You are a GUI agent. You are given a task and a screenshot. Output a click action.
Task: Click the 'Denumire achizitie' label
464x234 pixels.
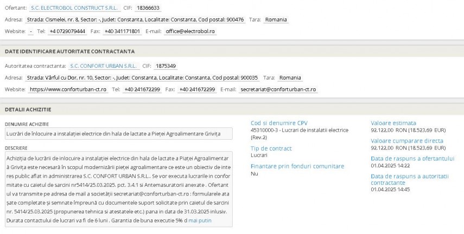pyautogui.click(x=27, y=125)
